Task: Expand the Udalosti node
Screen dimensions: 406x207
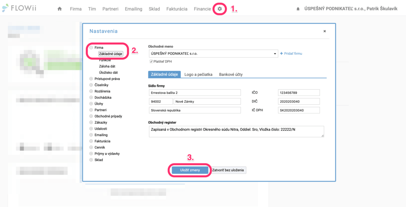Action: tap(91, 128)
